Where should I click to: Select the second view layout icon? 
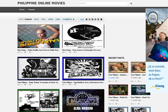90,19
